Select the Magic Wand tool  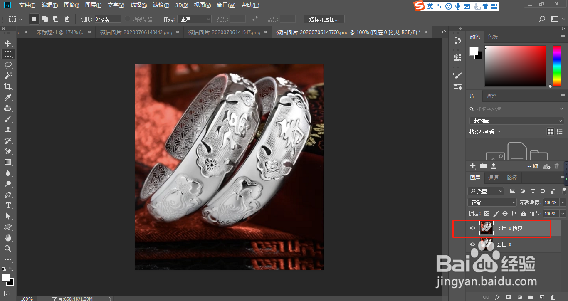coord(8,76)
